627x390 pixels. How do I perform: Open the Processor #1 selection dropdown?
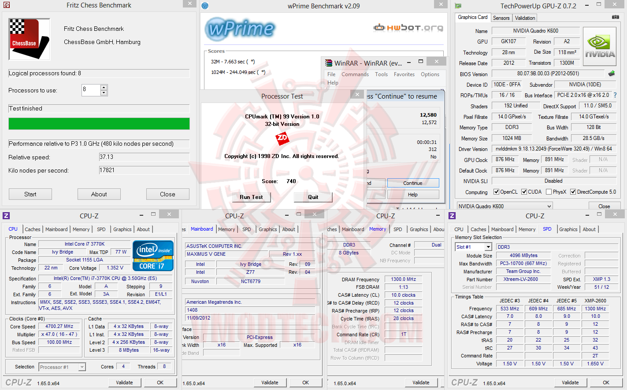pyautogui.click(x=82, y=367)
